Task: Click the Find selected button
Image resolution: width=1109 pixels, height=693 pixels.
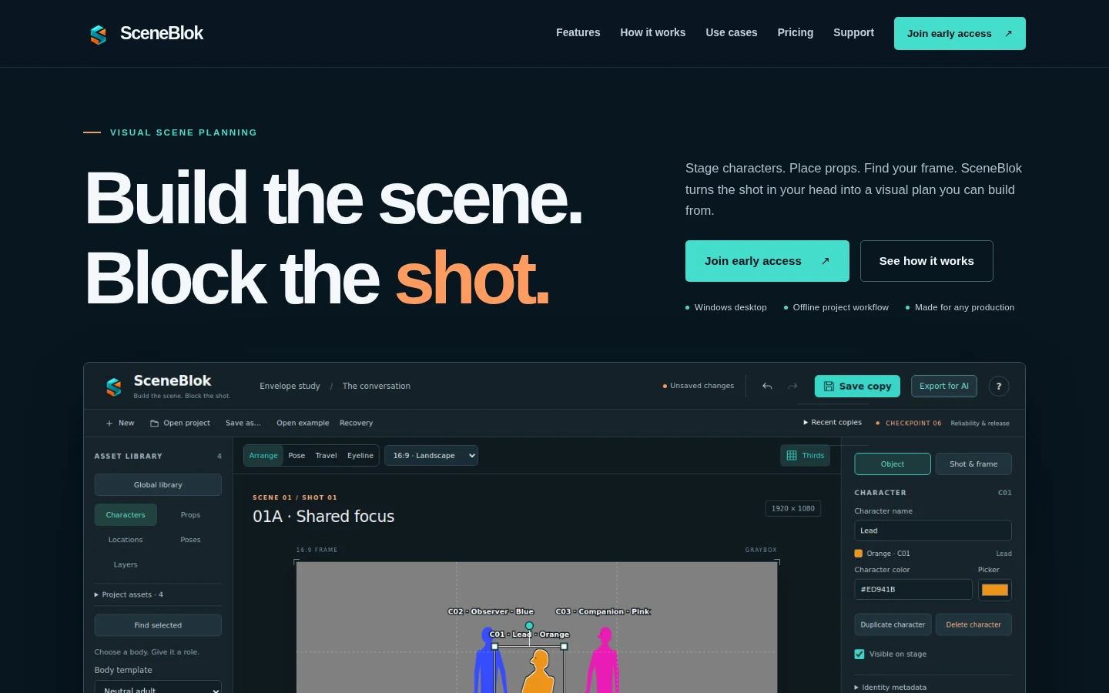Action: pos(158,625)
